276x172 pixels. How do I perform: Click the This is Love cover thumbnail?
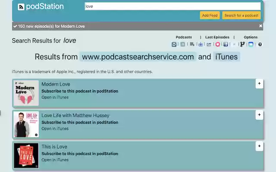26,156
